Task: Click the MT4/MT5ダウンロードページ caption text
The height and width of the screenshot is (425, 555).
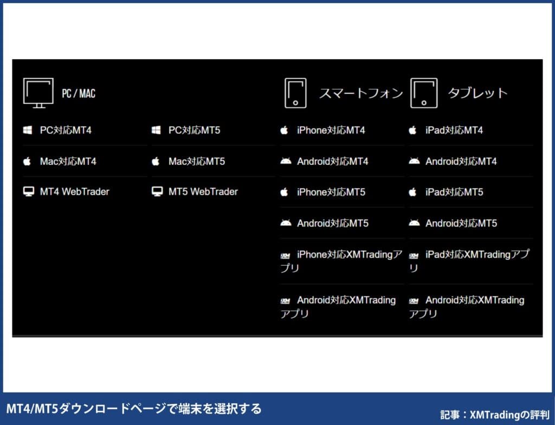Action: click(134, 409)
